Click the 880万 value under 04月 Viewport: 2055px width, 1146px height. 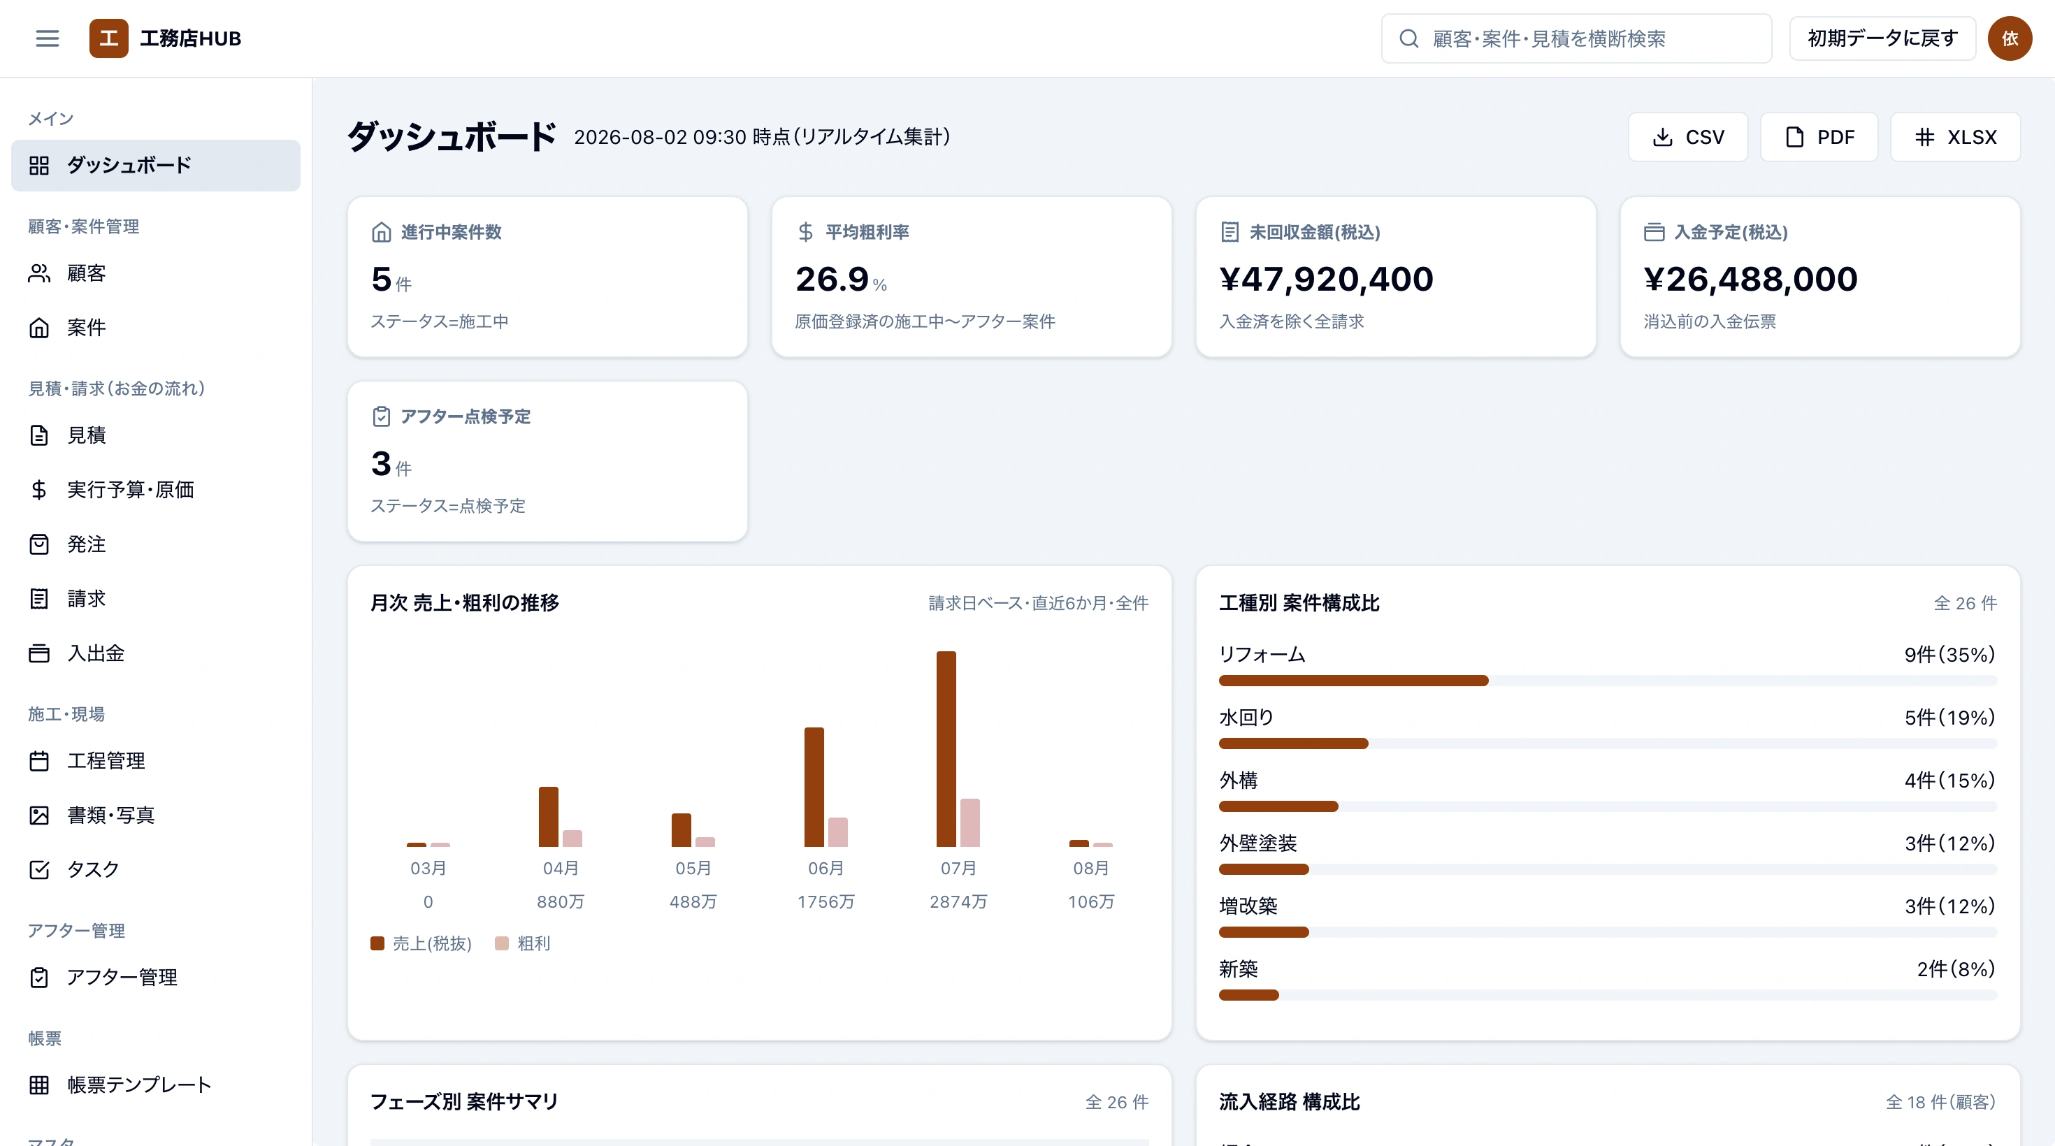(561, 902)
